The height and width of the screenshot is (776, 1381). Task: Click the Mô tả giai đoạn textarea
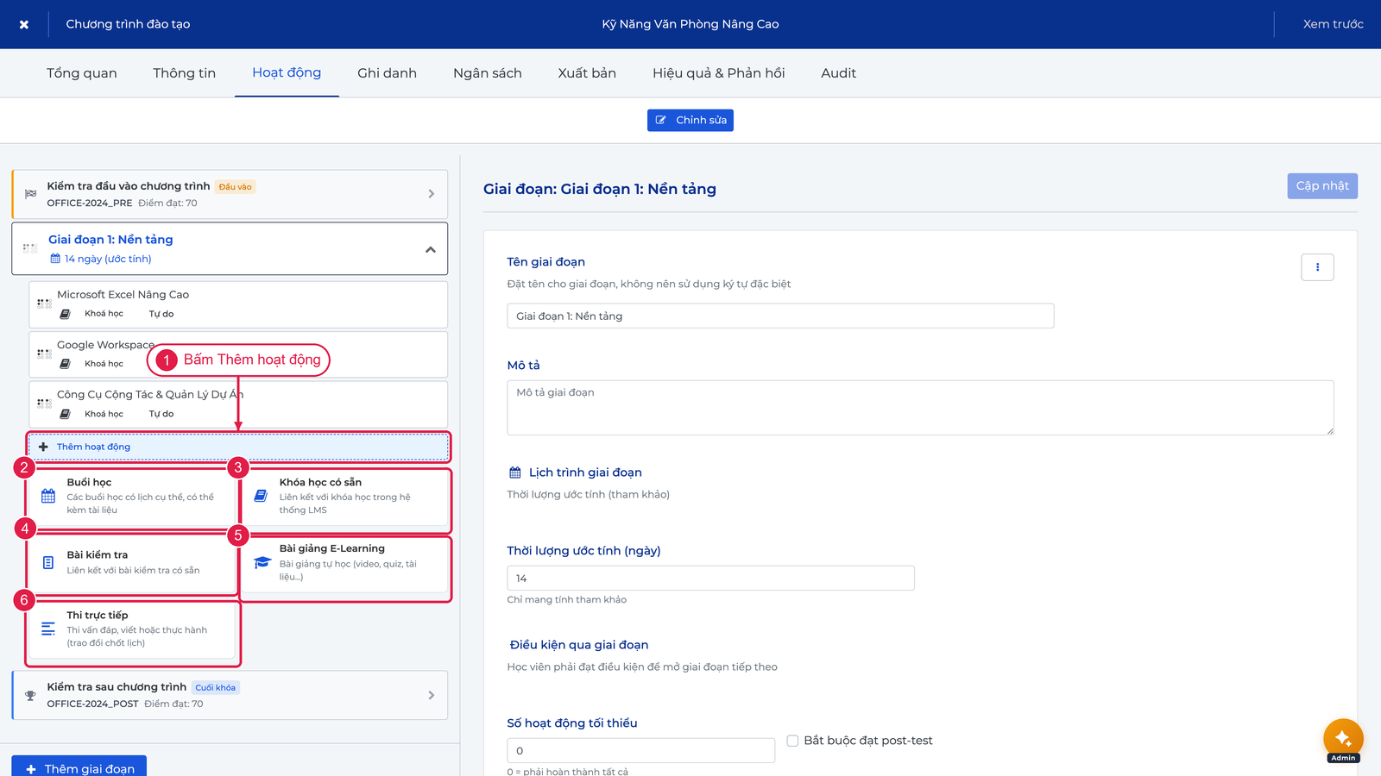[x=920, y=408]
